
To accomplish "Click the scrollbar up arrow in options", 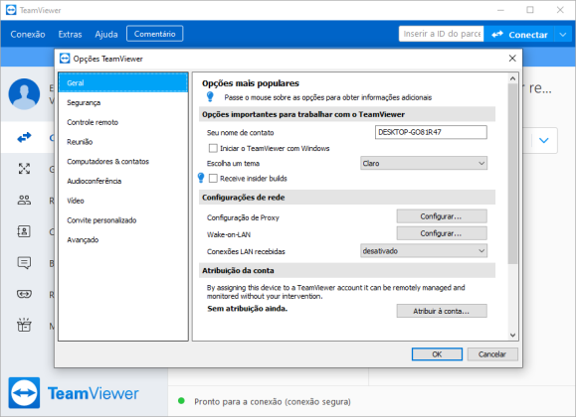I will [x=512, y=78].
